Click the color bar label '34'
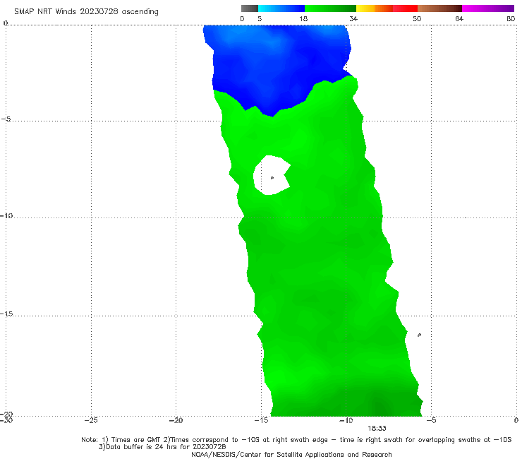The height and width of the screenshot is (459, 522). [x=353, y=18]
